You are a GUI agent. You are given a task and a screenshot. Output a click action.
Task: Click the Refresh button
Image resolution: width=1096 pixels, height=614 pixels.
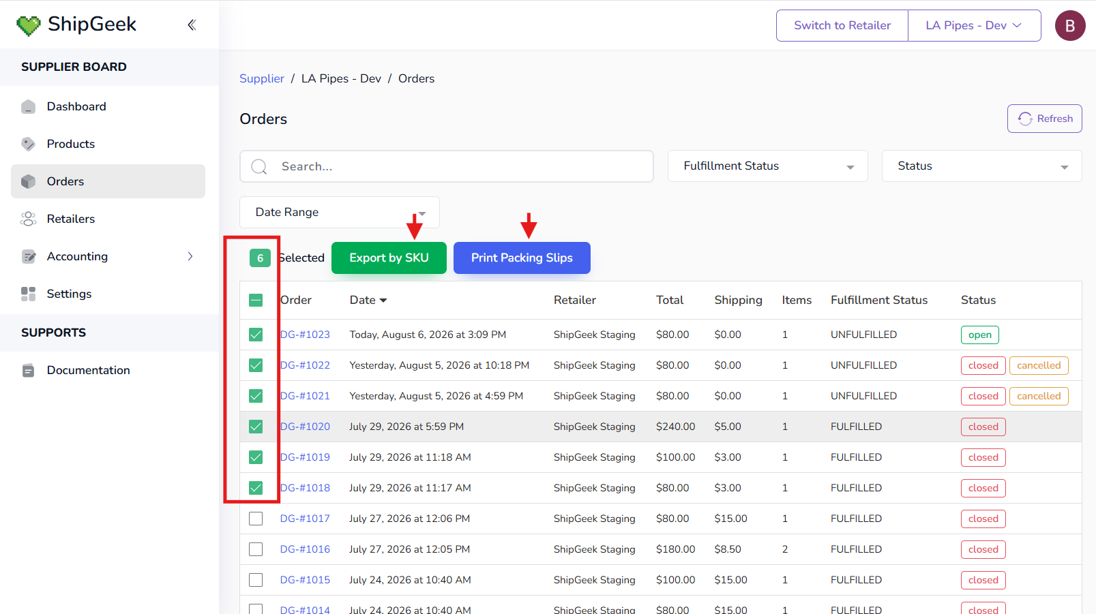point(1044,119)
